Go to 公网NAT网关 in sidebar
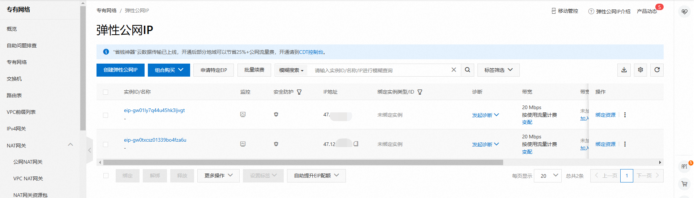This screenshot has height=198, width=694. point(28,162)
